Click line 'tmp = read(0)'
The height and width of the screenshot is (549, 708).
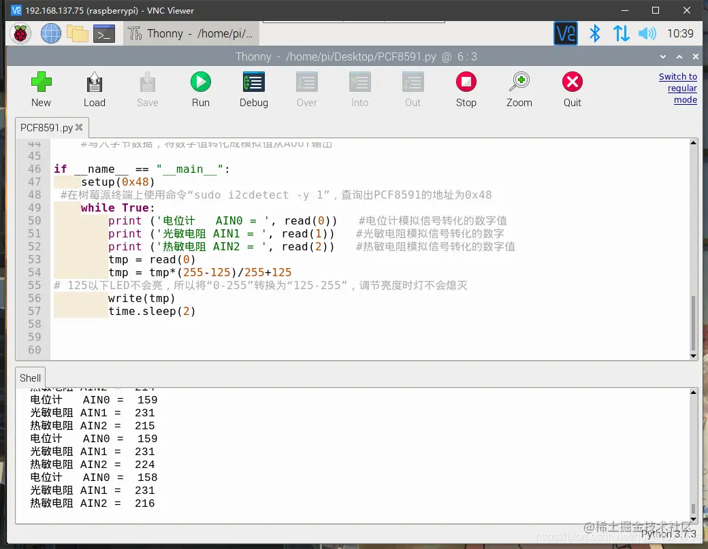pyautogui.click(x=152, y=259)
